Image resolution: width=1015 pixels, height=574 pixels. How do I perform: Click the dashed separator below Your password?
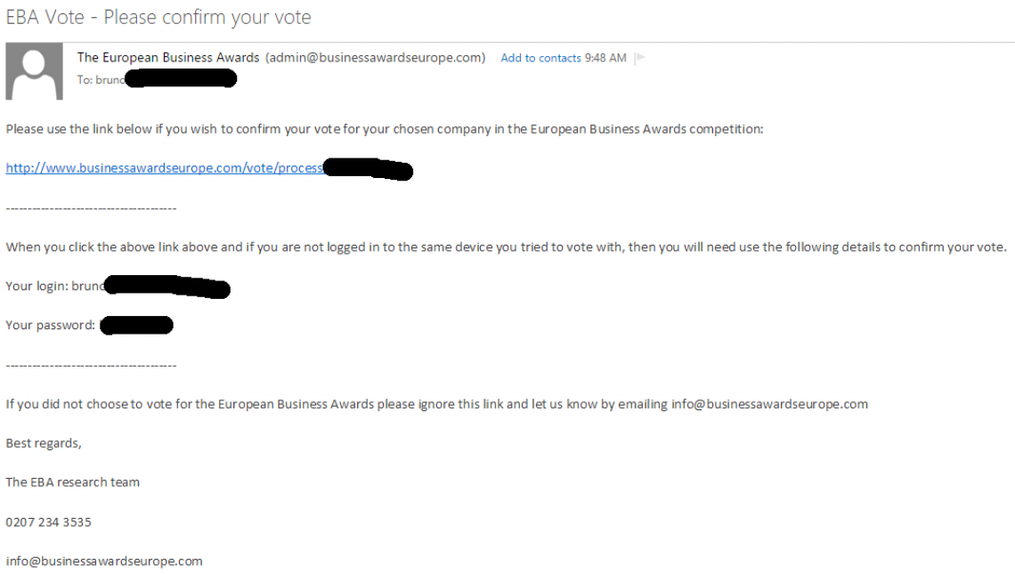click(x=91, y=366)
